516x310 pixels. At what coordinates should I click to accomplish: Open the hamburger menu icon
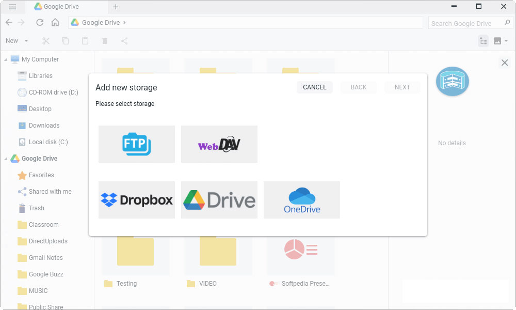pyautogui.click(x=12, y=7)
